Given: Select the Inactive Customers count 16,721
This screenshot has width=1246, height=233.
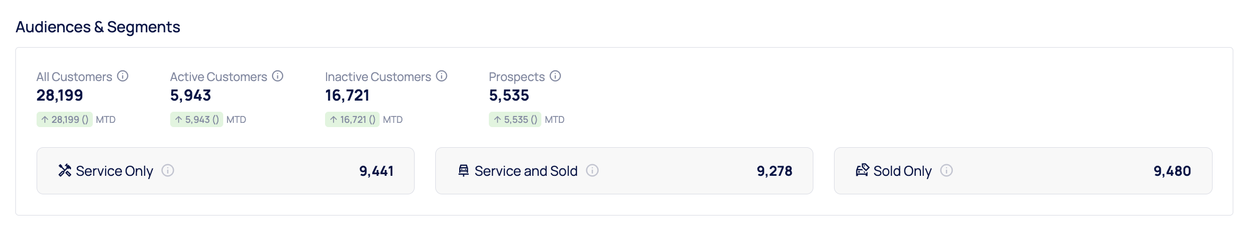Looking at the screenshot, I should (x=347, y=95).
